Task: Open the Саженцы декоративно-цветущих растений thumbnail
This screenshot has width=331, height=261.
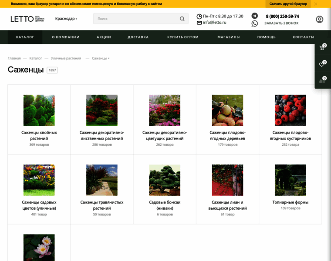Action: 165,110
